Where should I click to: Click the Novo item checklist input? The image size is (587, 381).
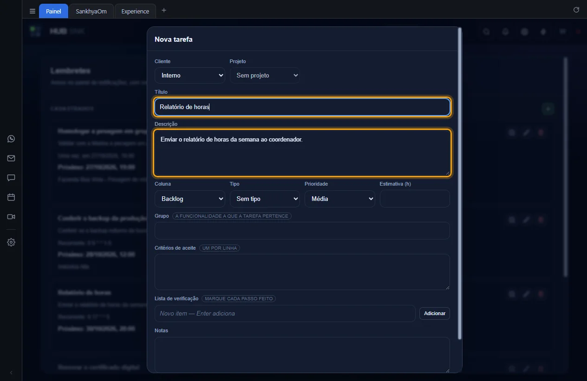click(x=285, y=313)
